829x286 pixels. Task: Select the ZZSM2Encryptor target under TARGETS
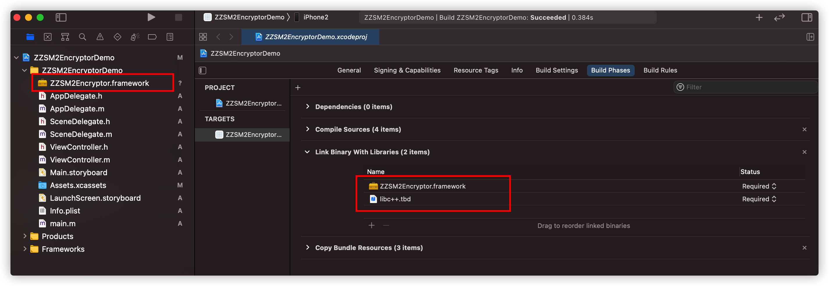tap(242, 135)
